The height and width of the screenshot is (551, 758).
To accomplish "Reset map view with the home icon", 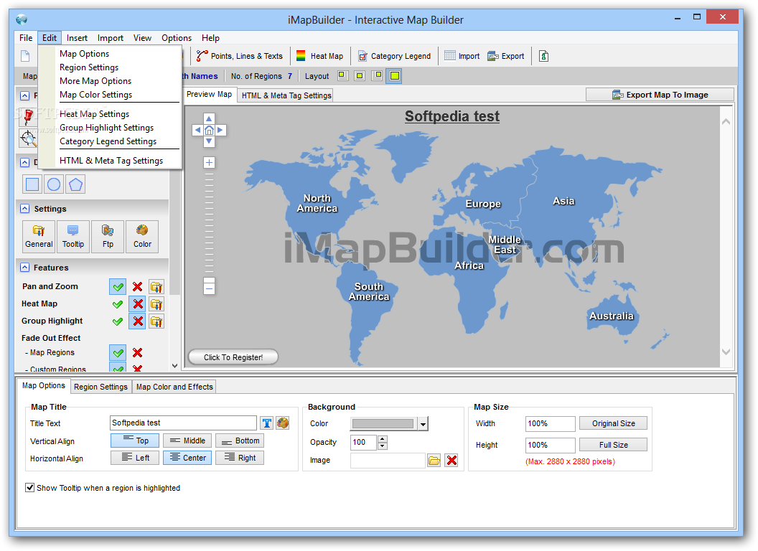I will tap(209, 130).
